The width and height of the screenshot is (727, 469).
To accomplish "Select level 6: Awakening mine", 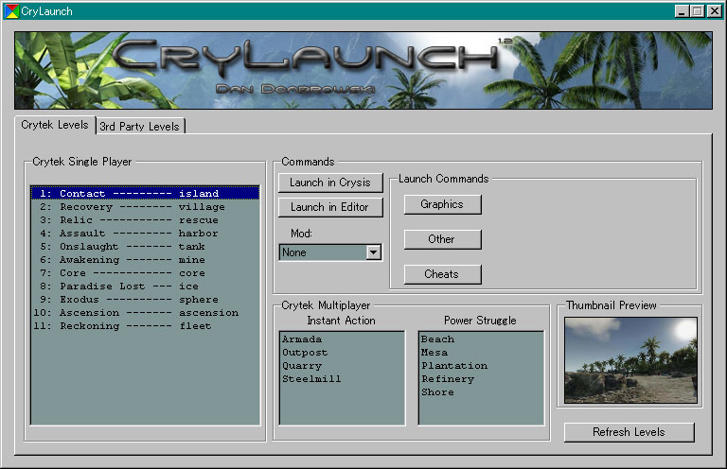I will tap(145, 259).
